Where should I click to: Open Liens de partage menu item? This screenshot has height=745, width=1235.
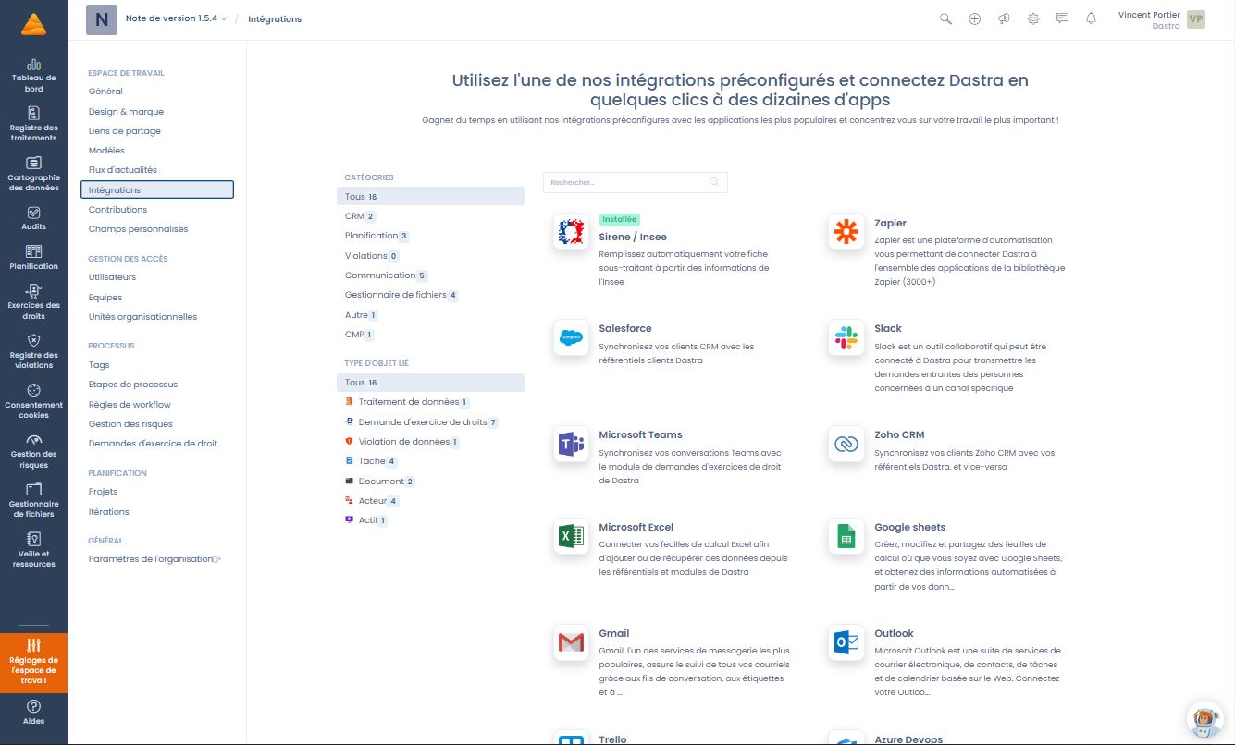tap(125, 131)
